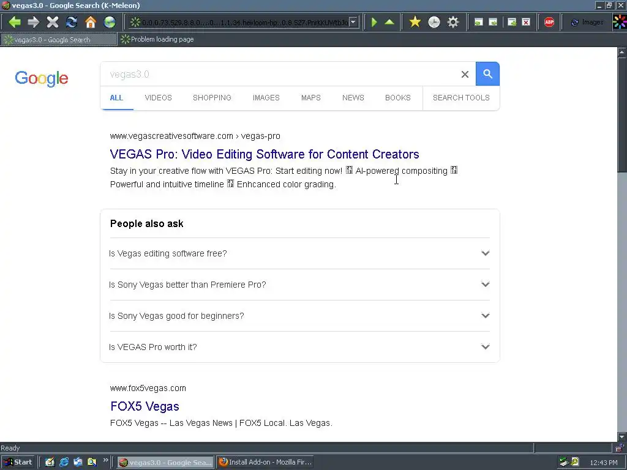This screenshot has width=627, height=470.
Task: Open the URL bar history dropdown
Action: 353,23
